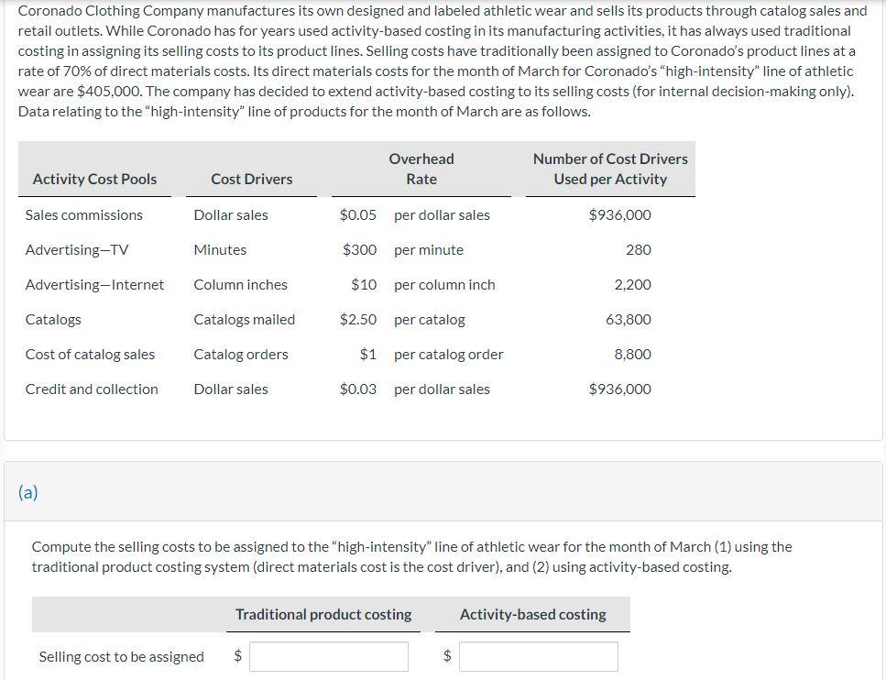The width and height of the screenshot is (886, 680).
Task: Click the Activity-based costing input field
Action: click(x=539, y=656)
